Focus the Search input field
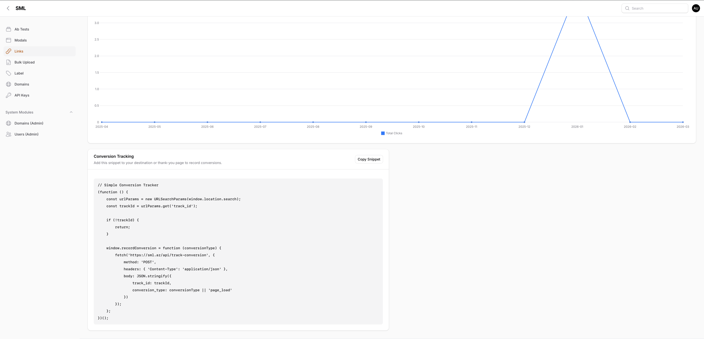This screenshot has height=339, width=704. tap(658, 8)
